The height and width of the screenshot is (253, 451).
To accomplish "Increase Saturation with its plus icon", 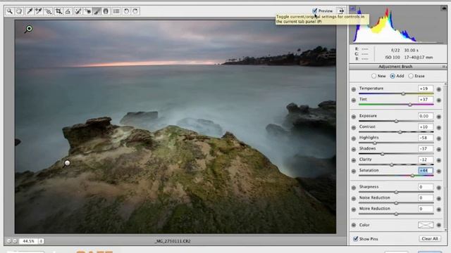I will click(438, 171).
